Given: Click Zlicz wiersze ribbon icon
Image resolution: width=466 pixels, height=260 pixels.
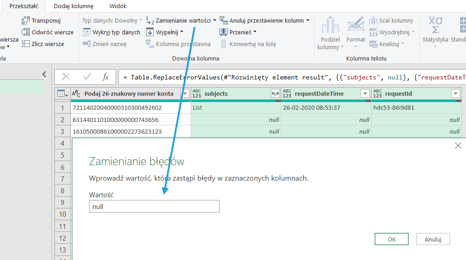Looking at the screenshot, I should (26, 44).
